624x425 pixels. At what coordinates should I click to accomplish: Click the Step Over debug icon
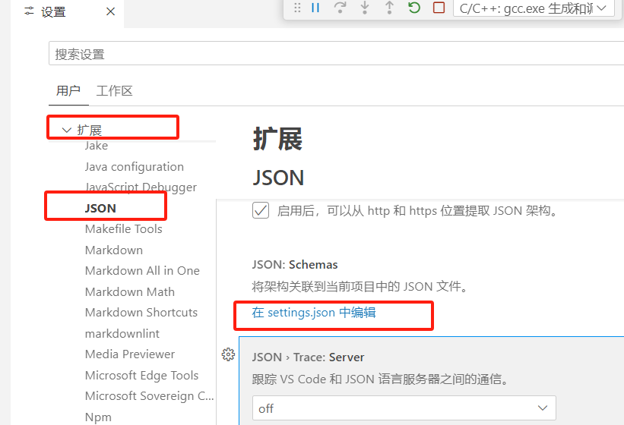[340, 8]
